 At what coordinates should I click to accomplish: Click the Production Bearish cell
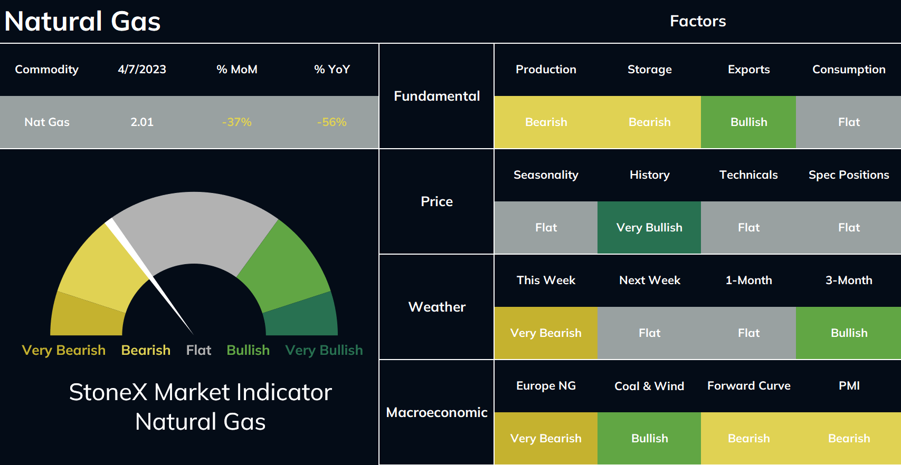546,122
